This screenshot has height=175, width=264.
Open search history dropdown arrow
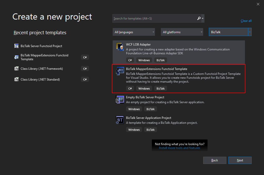203,19
